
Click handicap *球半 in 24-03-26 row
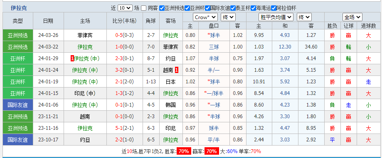214,35
